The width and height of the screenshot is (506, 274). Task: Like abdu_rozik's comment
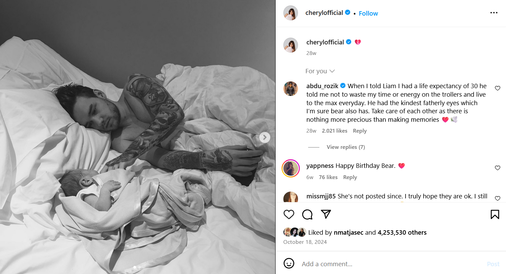click(x=498, y=88)
